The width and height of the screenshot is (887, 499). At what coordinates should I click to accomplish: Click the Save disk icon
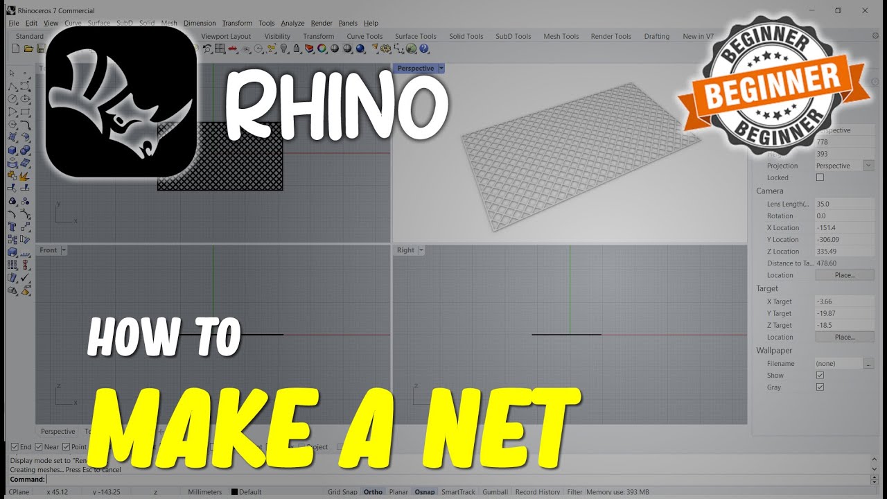pos(40,49)
